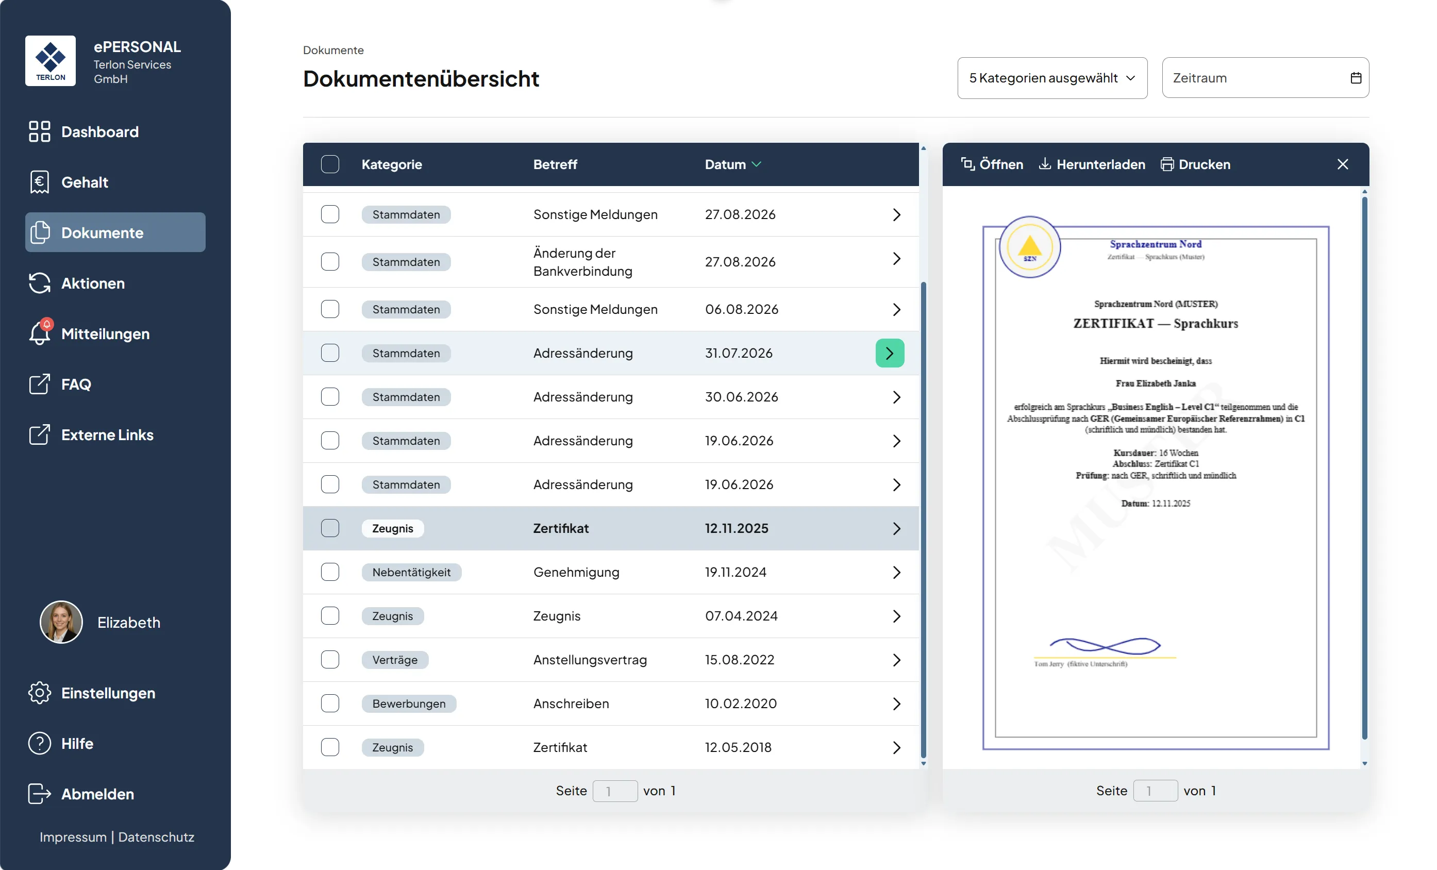Click the Zeitraum date range field
This screenshot has height=870, width=1437.
click(1265, 77)
